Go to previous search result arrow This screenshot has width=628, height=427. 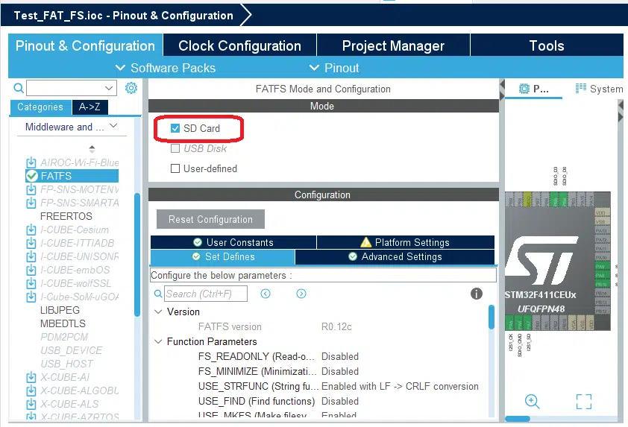click(266, 294)
